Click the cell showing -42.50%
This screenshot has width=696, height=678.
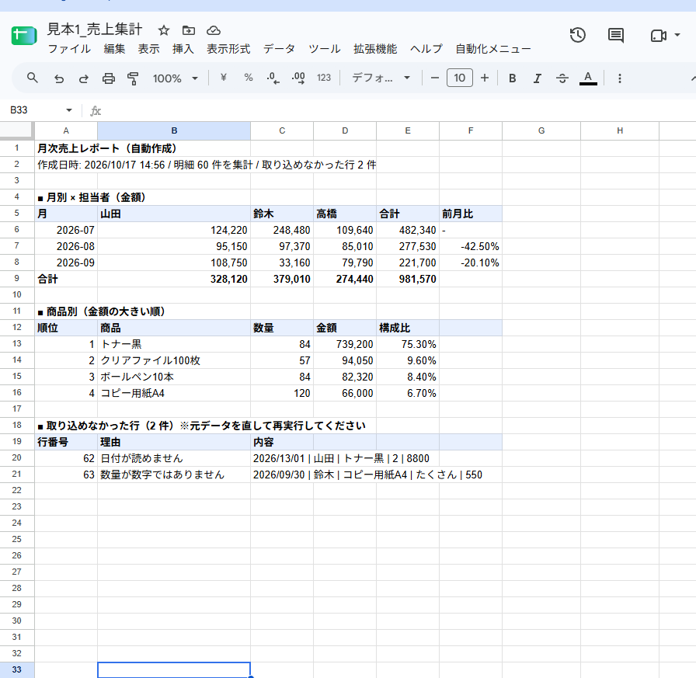[x=471, y=246]
